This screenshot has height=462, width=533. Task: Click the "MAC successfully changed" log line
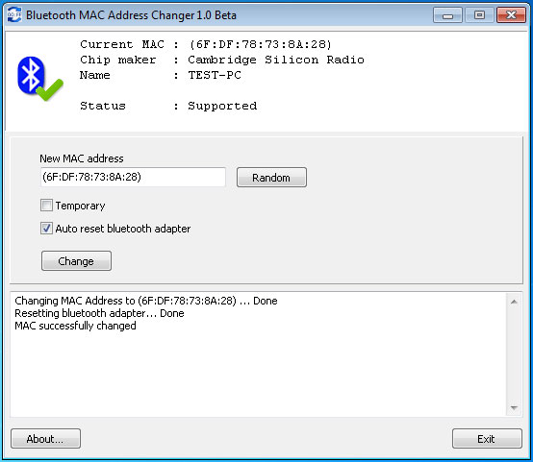(x=75, y=326)
